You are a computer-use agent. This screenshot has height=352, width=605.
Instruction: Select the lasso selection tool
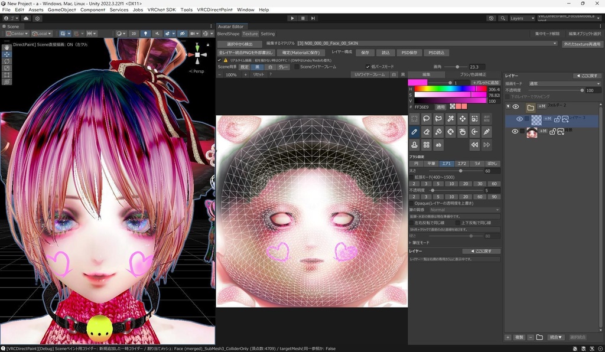pos(427,119)
